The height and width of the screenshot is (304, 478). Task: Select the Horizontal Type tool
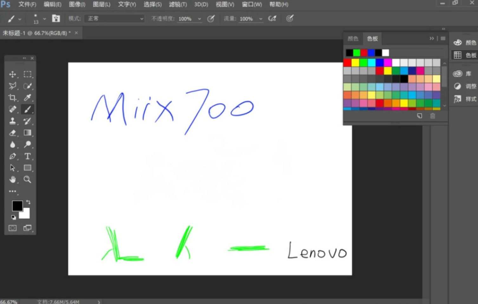click(x=28, y=156)
